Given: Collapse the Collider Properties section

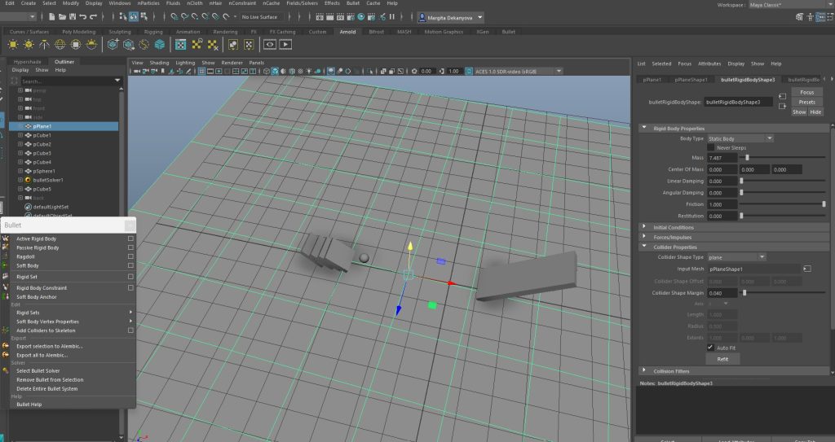Looking at the screenshot, I should click(644, 247).
